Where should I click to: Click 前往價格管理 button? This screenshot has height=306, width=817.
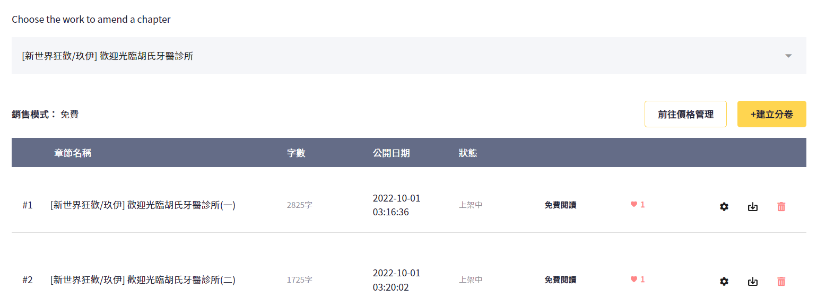tap(685, 114)
